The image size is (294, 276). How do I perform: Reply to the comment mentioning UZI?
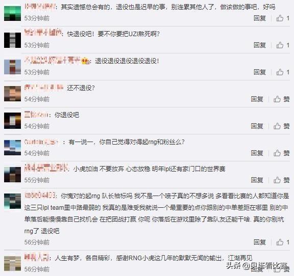coord(260,45)
